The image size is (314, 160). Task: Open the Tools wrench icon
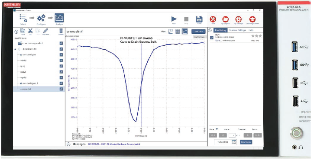(213, 19)
